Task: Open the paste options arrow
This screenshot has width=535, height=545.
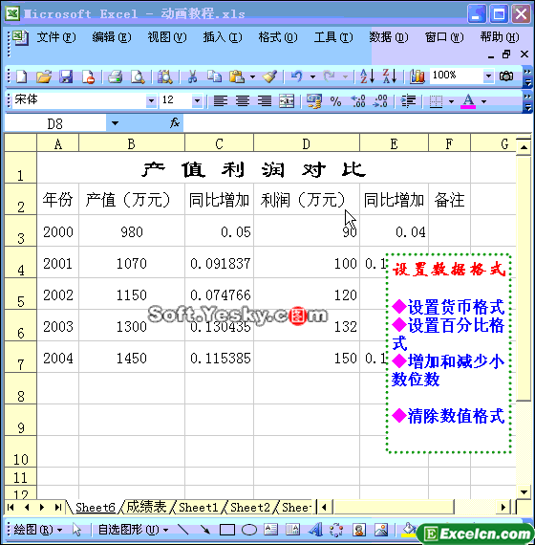Action: (x=252, y=76)
